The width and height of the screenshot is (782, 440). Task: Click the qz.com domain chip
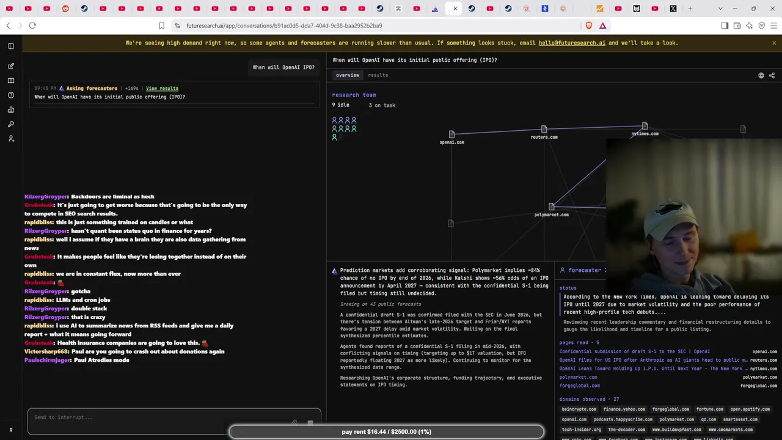pos(709,420)
